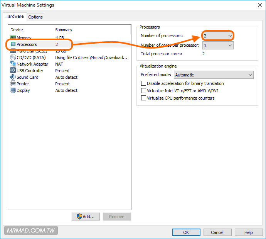Click the Display monitor icon
Screen dimensions: 266x239
13,90
